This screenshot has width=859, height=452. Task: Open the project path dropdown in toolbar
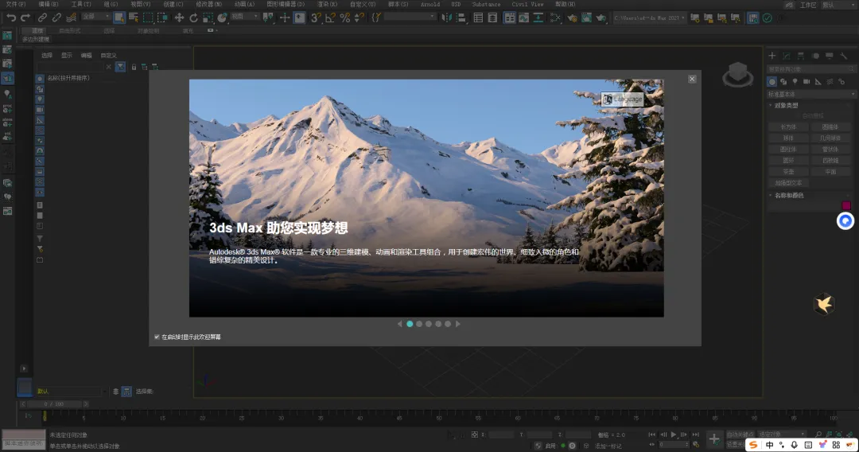coord(649,18)
